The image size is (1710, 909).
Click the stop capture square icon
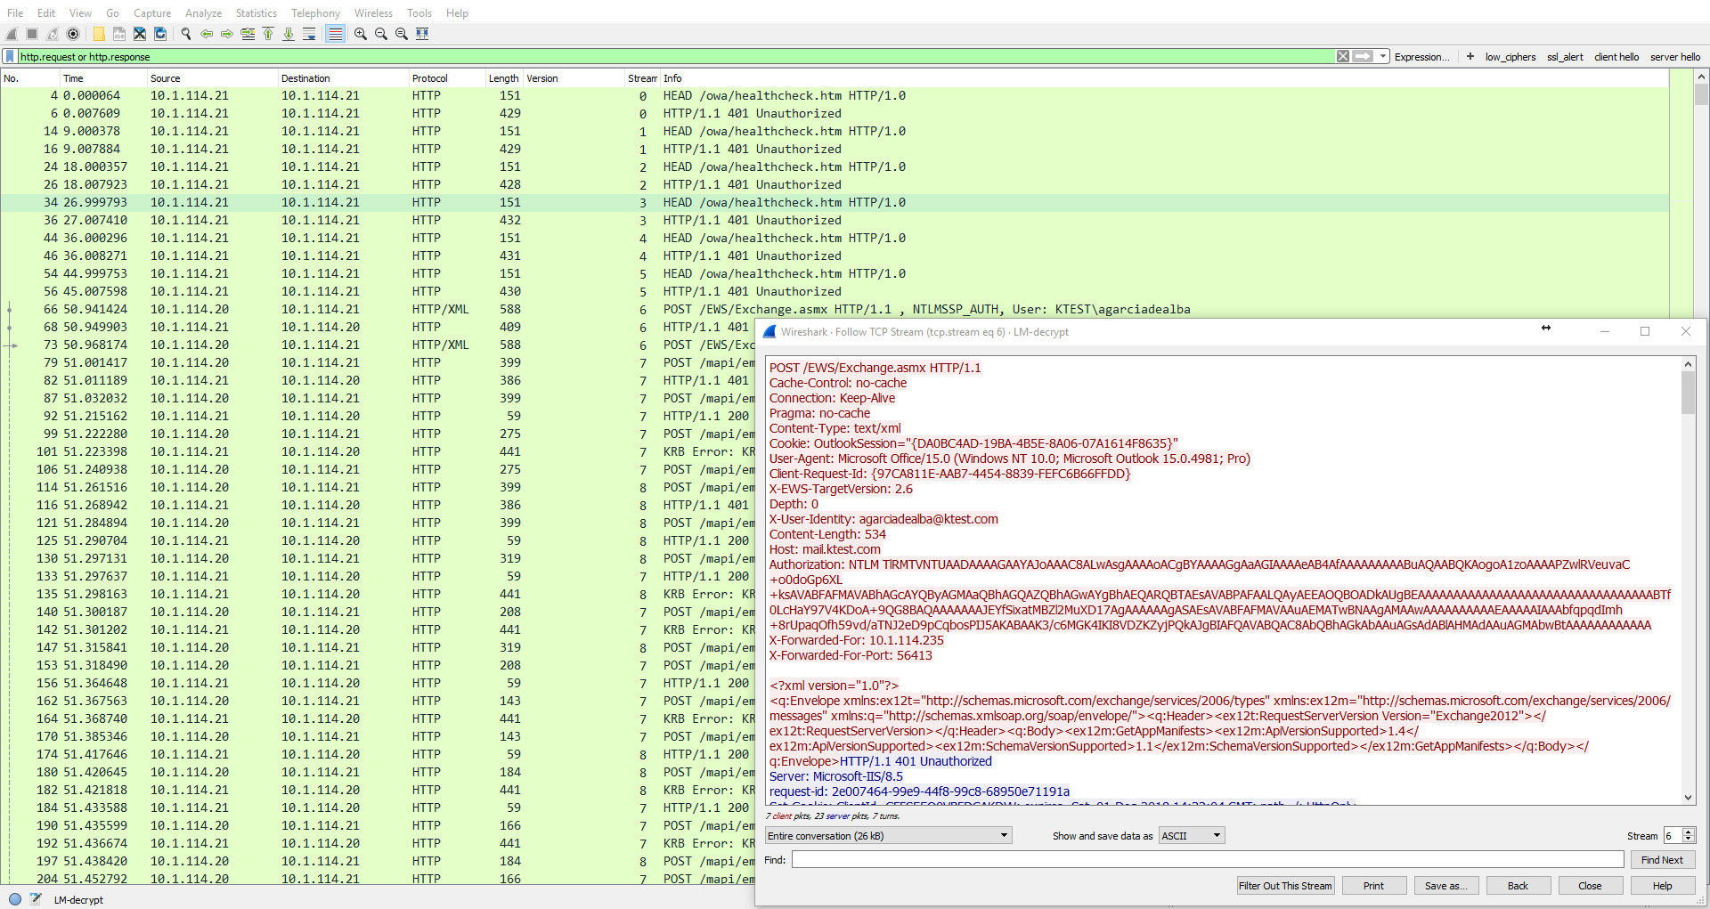click(x=32, y=34)
